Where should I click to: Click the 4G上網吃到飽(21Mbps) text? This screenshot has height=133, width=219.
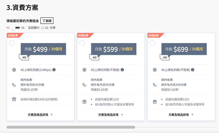36,70
